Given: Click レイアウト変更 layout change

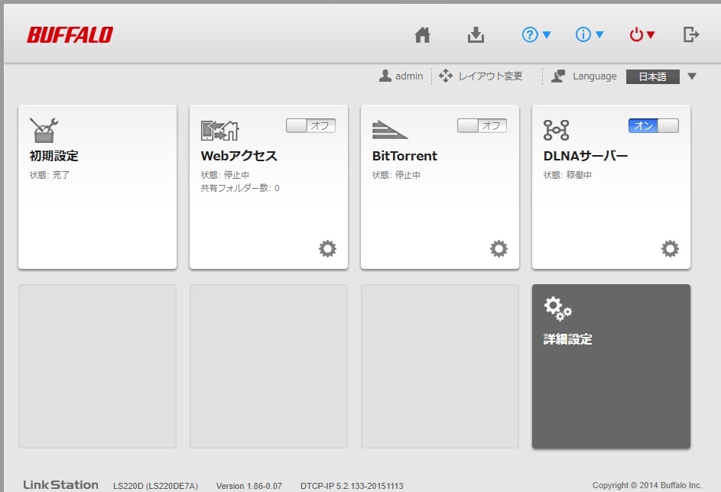Looking at the screenshot, I should click(x=481, y=76).
